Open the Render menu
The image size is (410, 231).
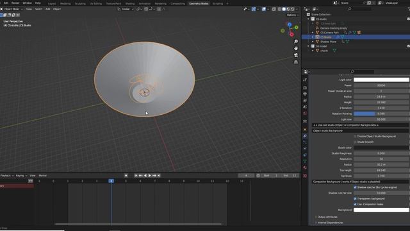(15, 3)
